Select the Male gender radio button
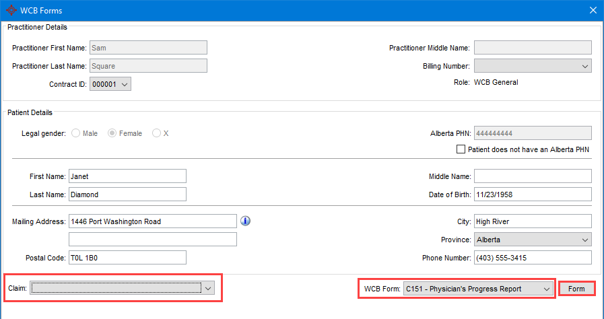Viewport: 604px width, 319px height. [75, 133]
